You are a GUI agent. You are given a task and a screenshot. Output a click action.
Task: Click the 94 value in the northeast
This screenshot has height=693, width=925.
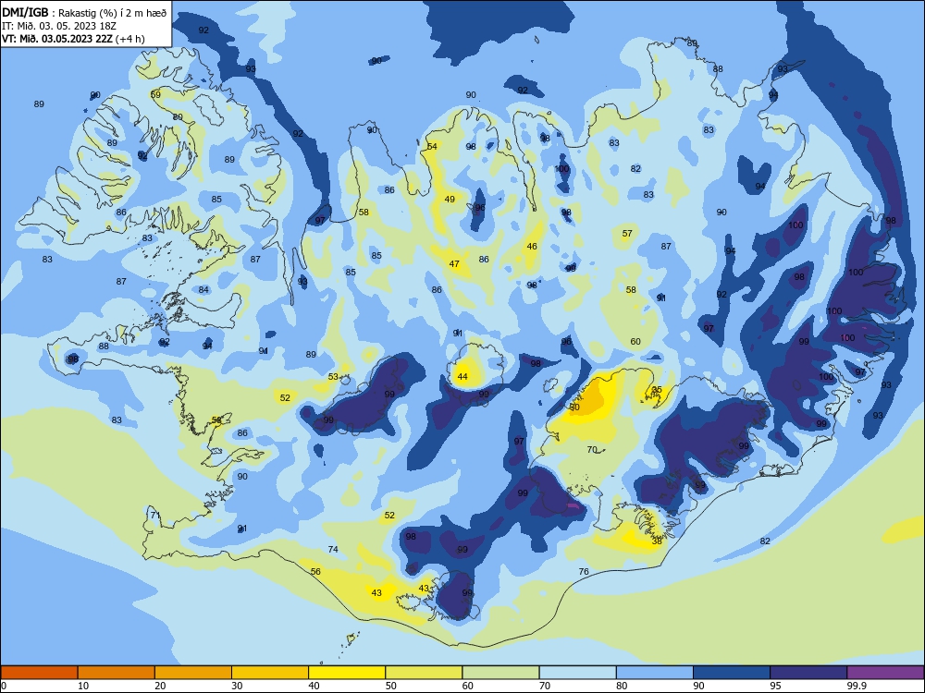(x=760, y=187)
